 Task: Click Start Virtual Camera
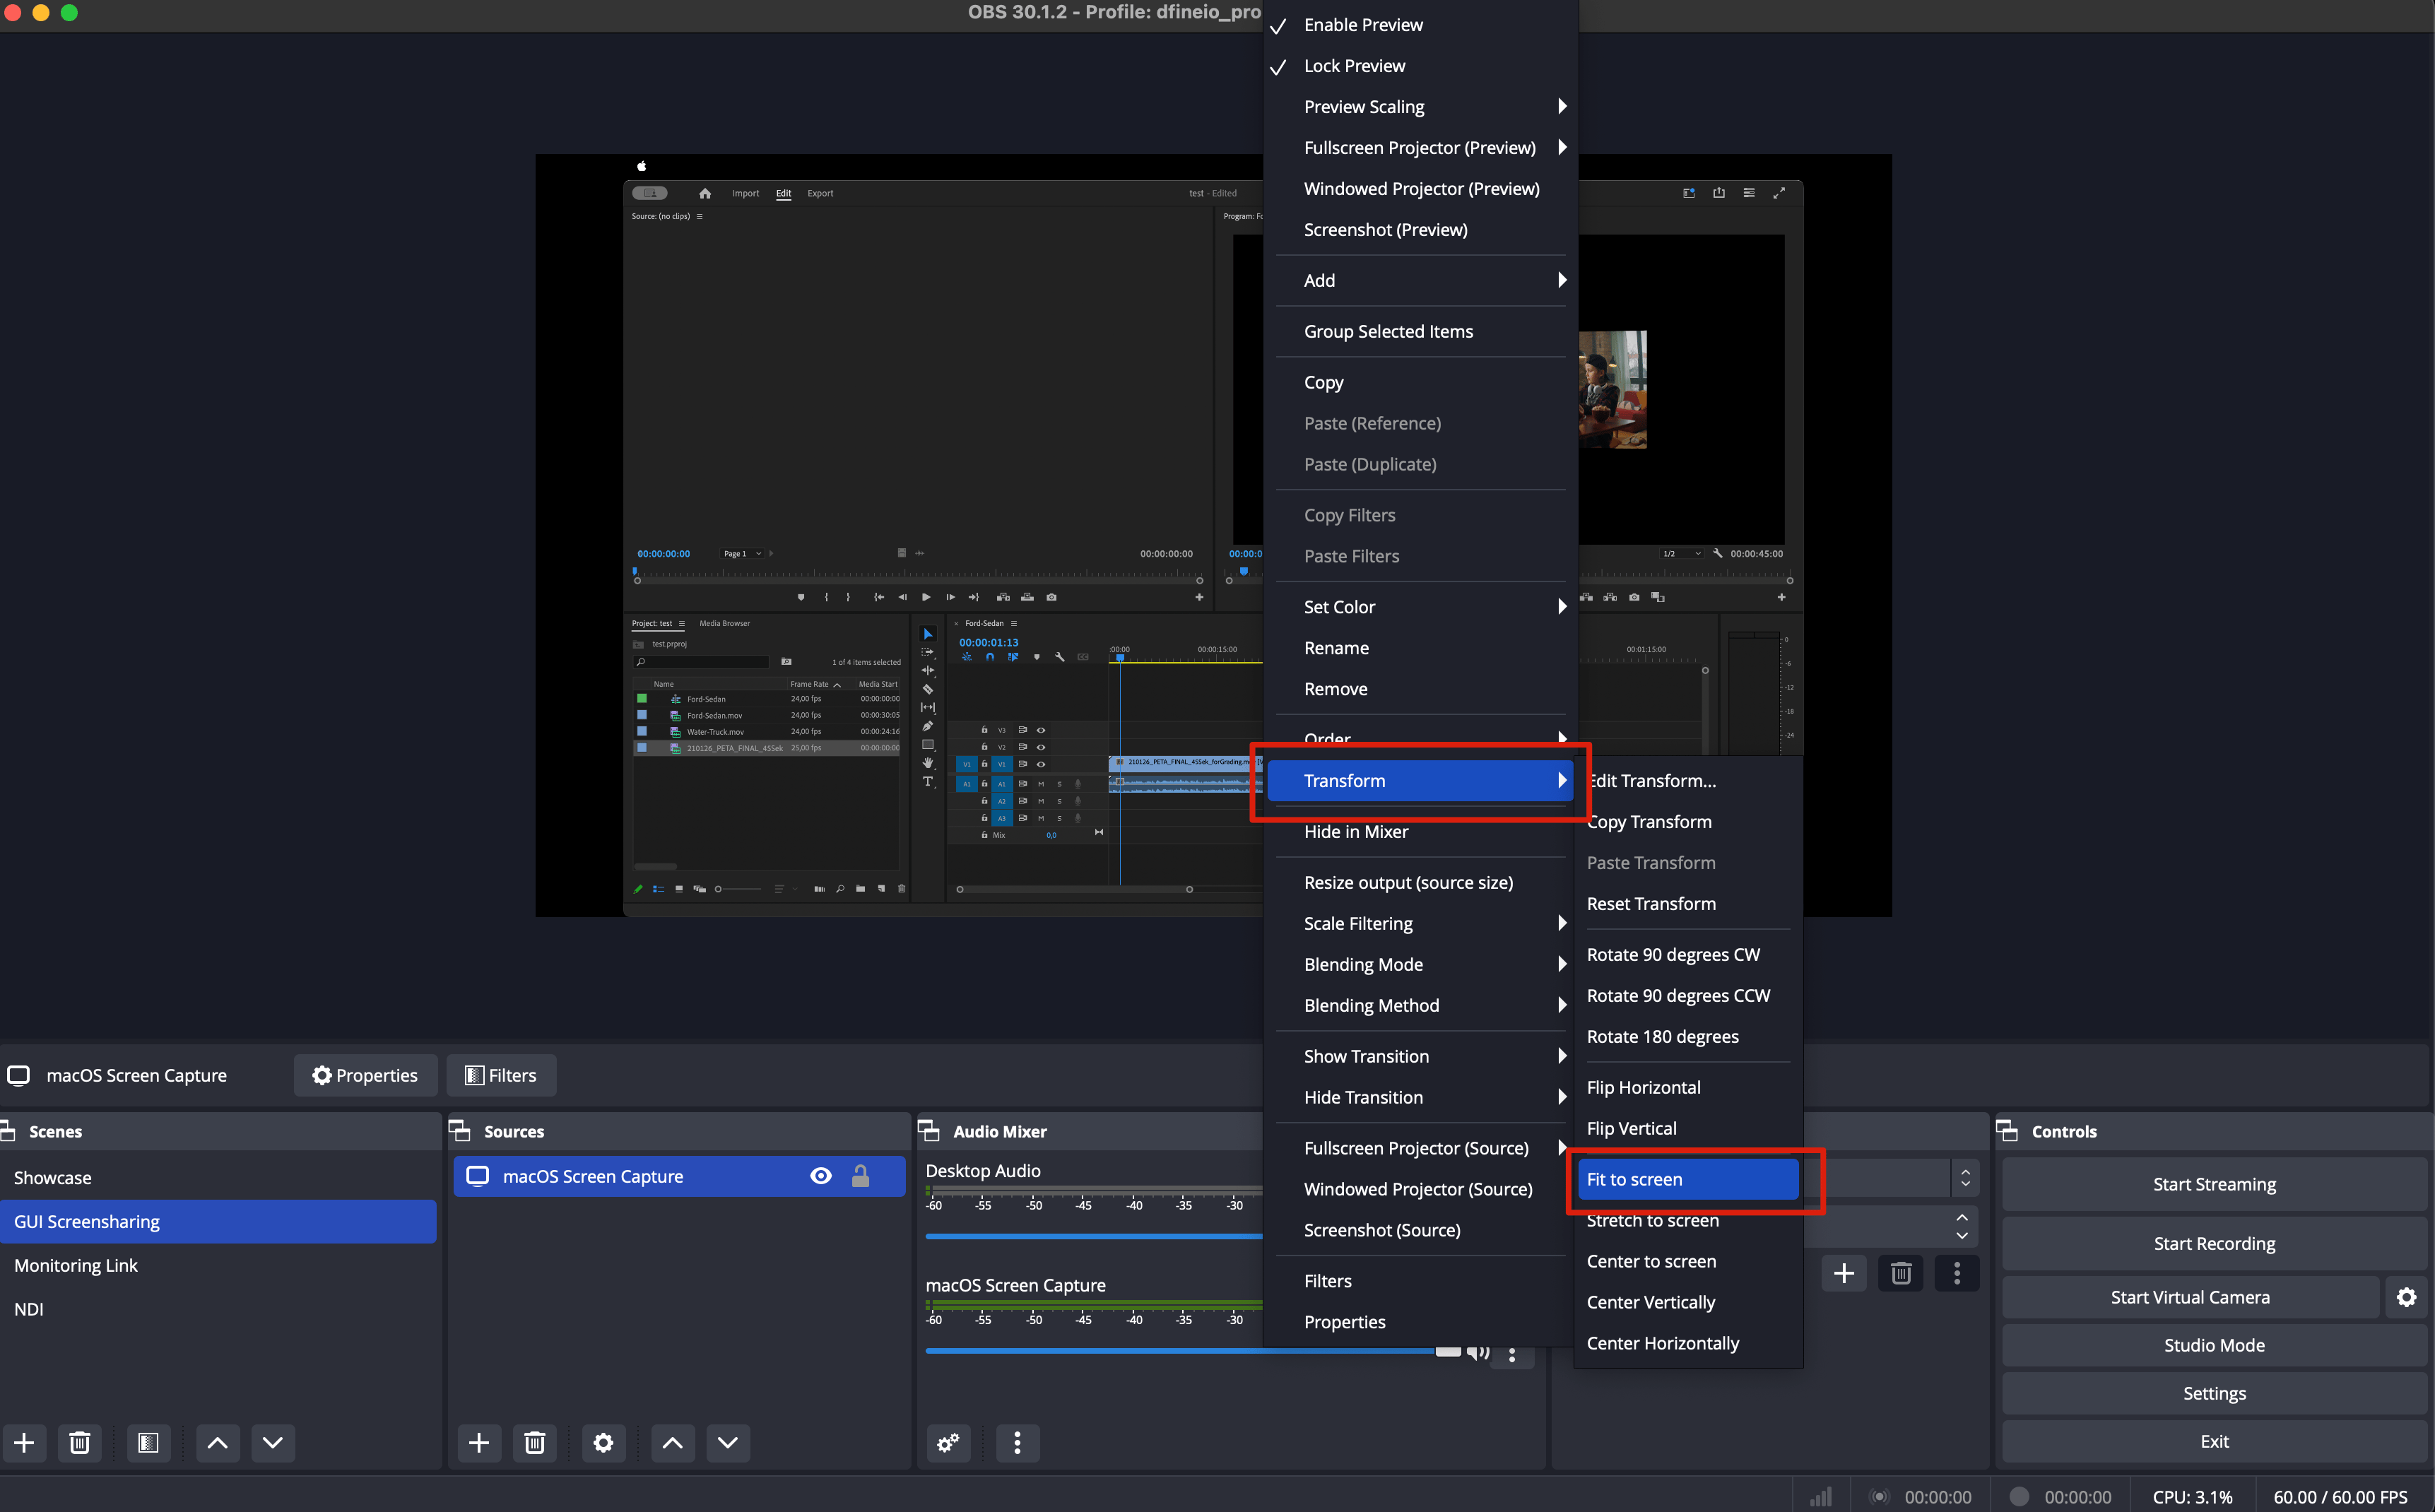tap(2190, 1297)
